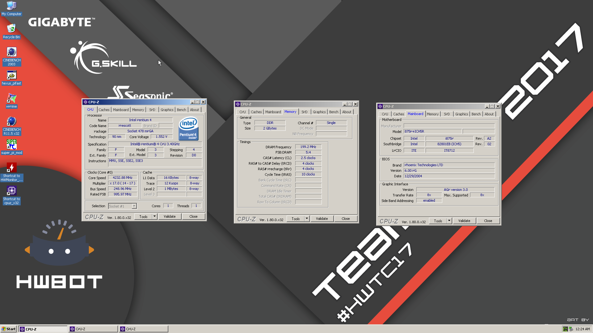Viewport: 593px width, 333px height.
Task: Open About tab in right CPU-Z window
Action: 489,114
